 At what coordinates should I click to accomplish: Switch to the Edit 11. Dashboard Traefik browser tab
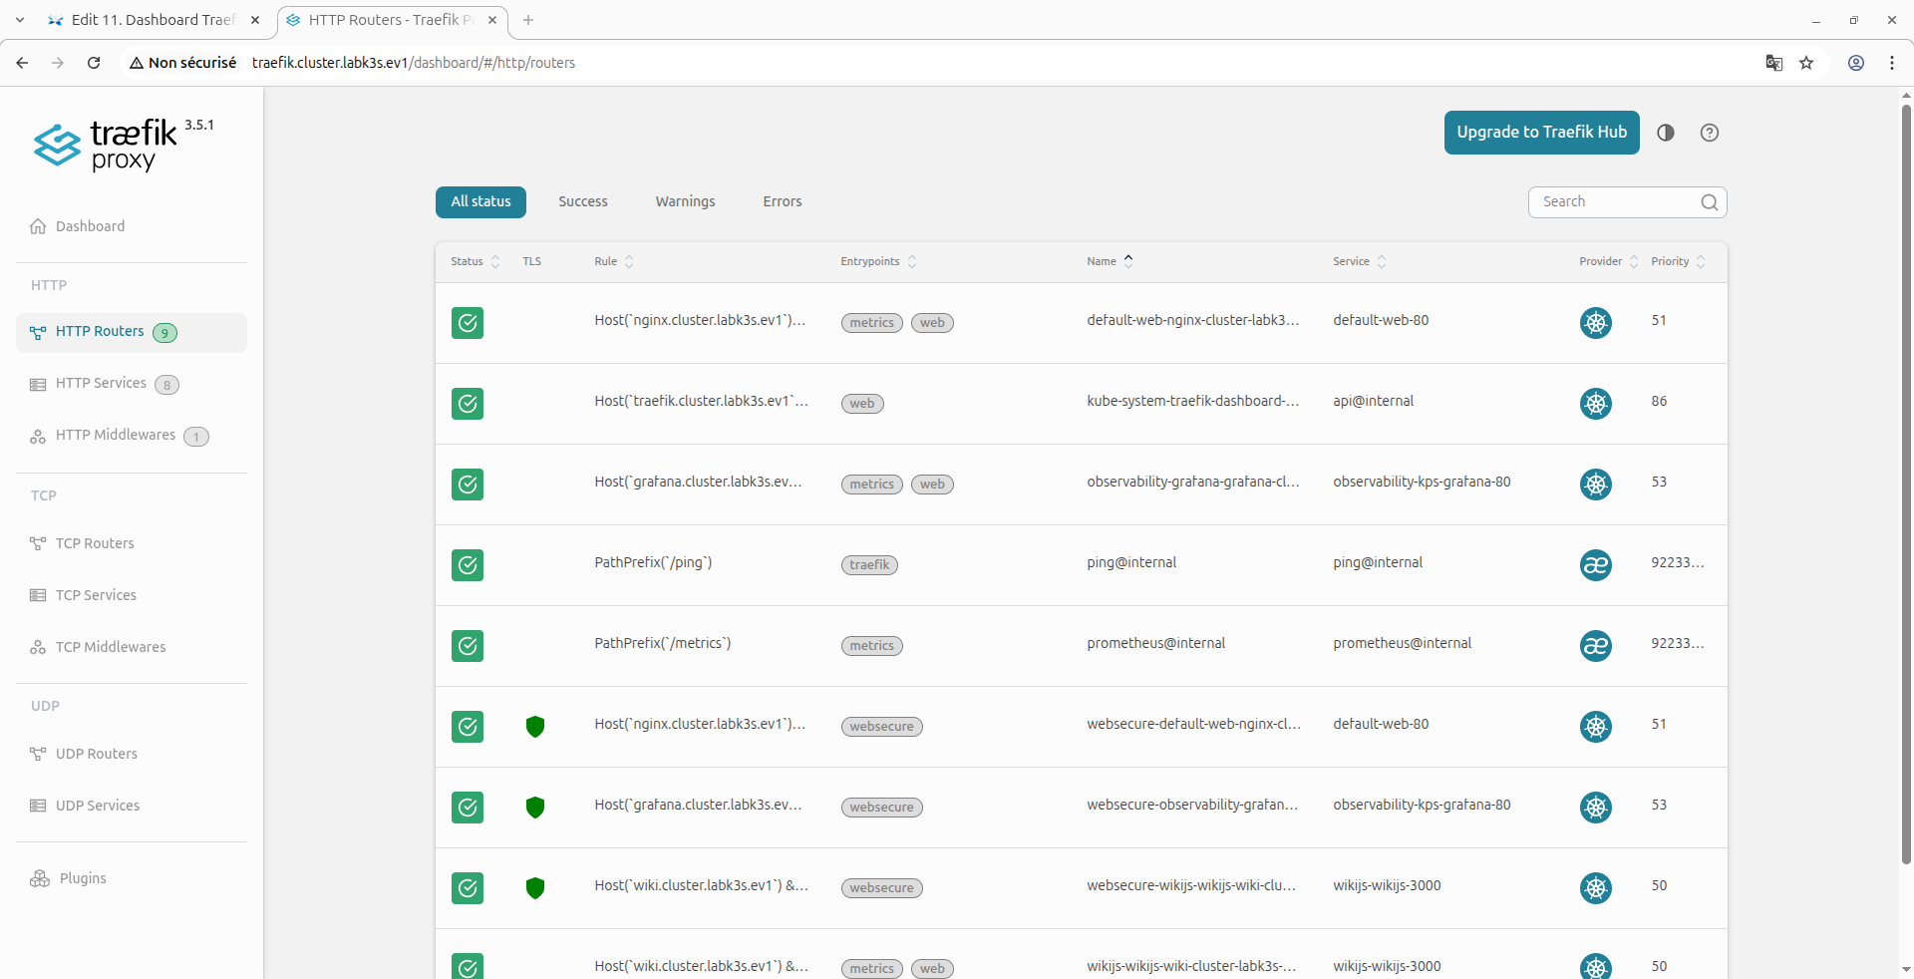(x=155, y=20)
